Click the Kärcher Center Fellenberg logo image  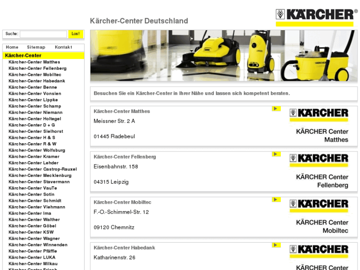click(x=319, y=171)
